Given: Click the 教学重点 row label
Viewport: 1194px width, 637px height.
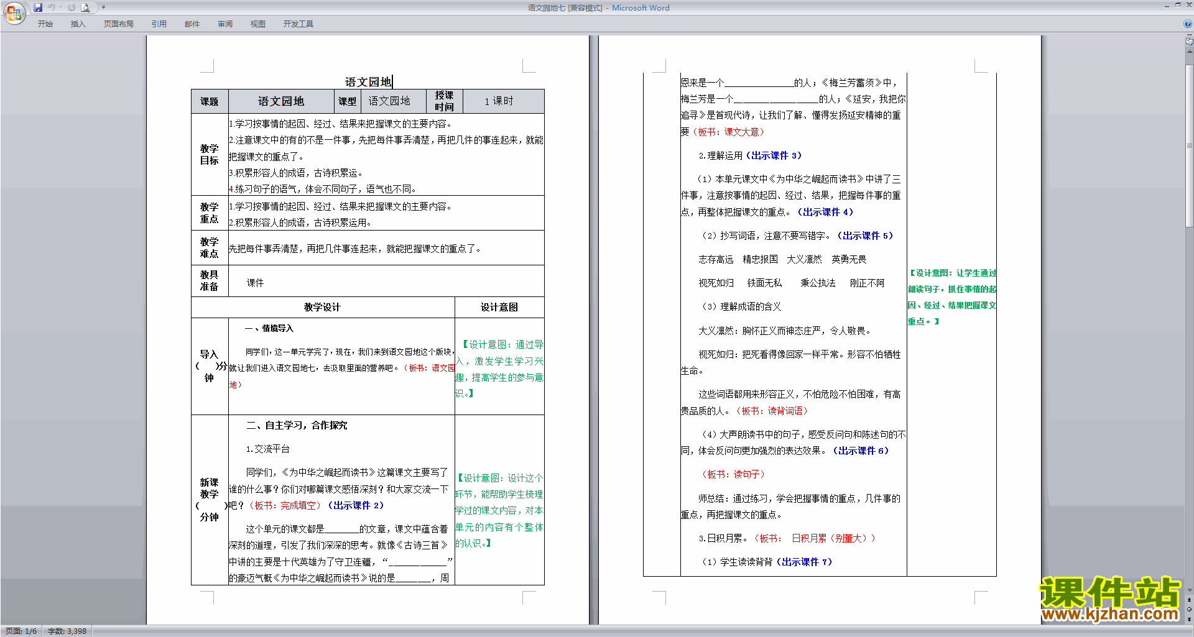Looking at the screenshot, I should tap(210, 213).
